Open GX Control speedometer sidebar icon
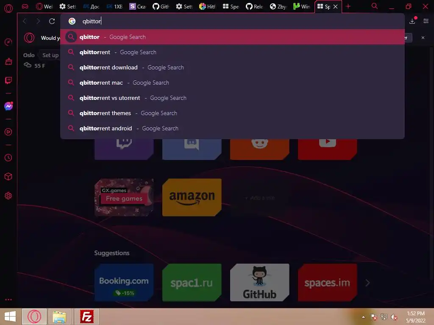Image resolution: width=434 pixels, height=325 pixels. pyautogui.click(x=8, y=42)
